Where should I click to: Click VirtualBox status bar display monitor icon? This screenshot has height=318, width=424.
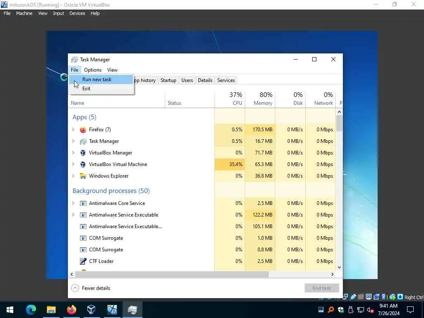pyautogui.click(x=369, y=297)
